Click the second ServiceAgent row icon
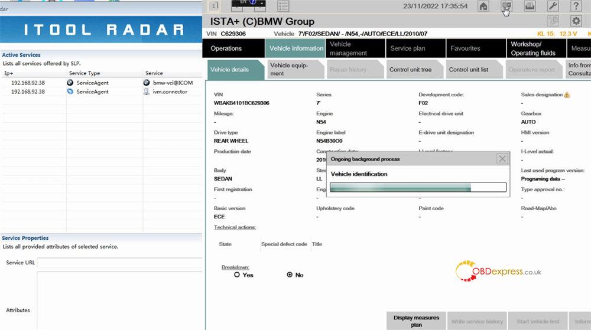The image size is (591, 330). click(x=70, y=92)
